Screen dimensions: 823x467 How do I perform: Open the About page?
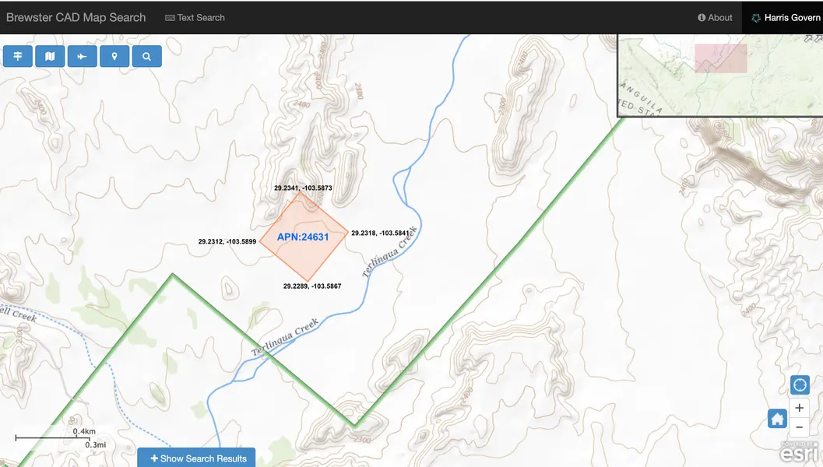tap(715, 17)
